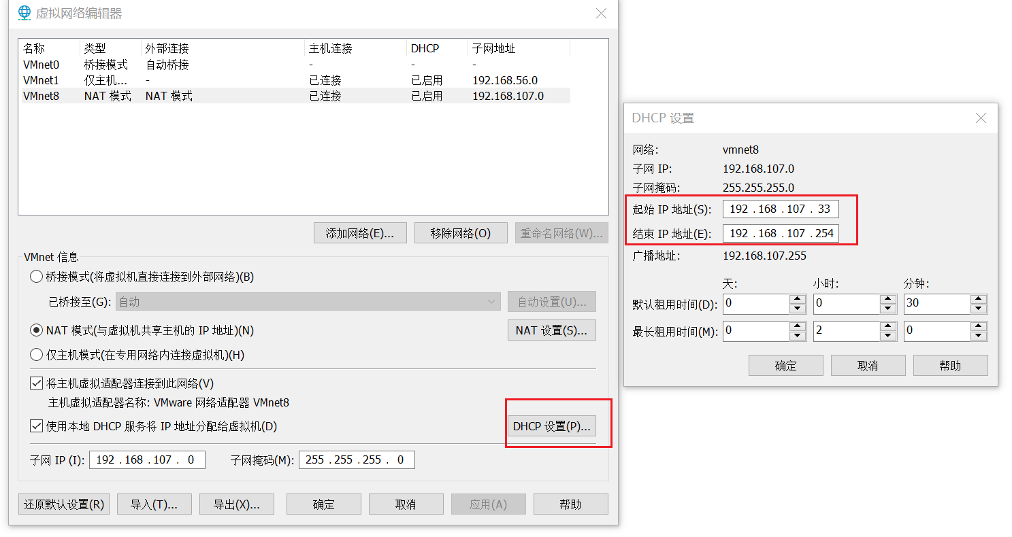
Task: Increase default lease 天 spinner value
Action: pyautogui.click(x=798, y=298)
